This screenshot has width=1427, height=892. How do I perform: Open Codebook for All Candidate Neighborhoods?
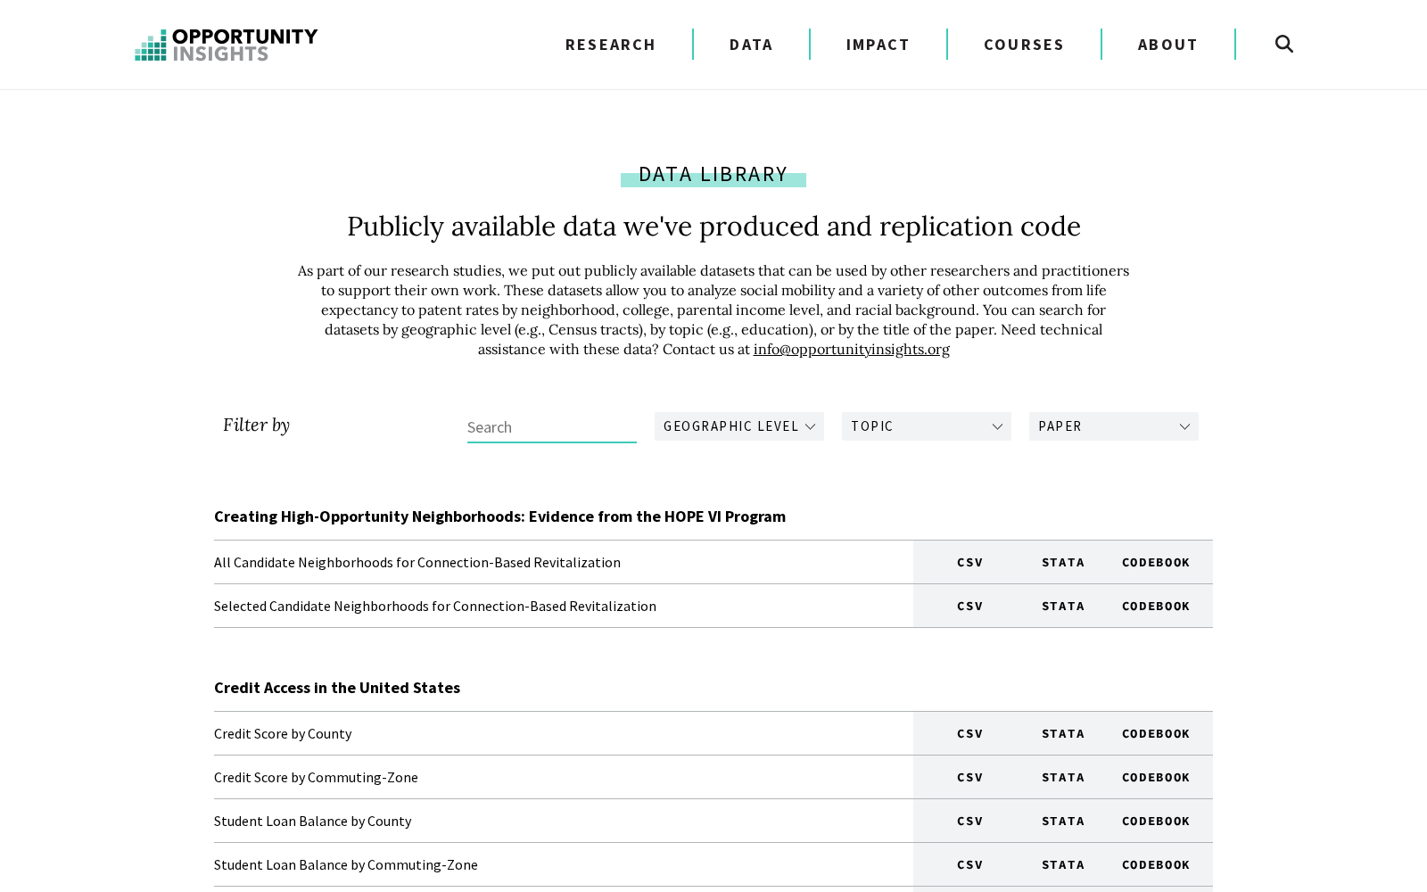click(1156, 562)
